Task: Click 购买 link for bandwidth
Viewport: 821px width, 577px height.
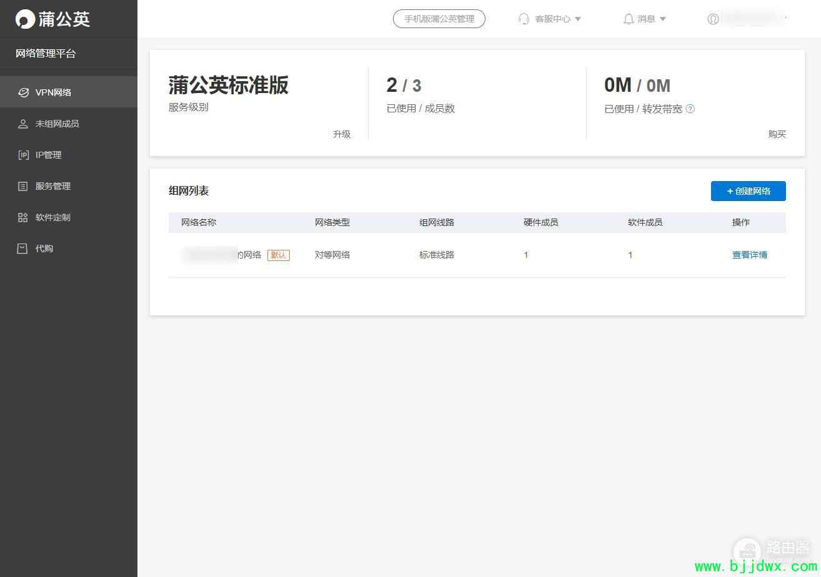Action: pos(777,134)
